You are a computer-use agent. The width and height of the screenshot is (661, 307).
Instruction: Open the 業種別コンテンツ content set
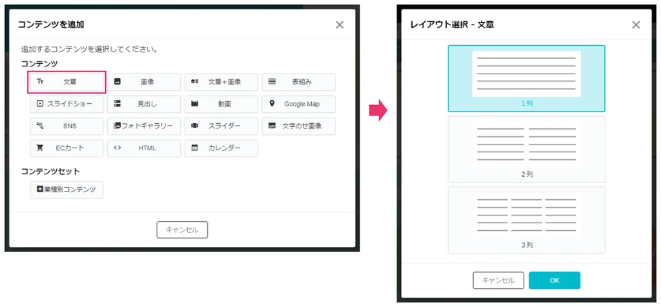[x=66, y=190]
